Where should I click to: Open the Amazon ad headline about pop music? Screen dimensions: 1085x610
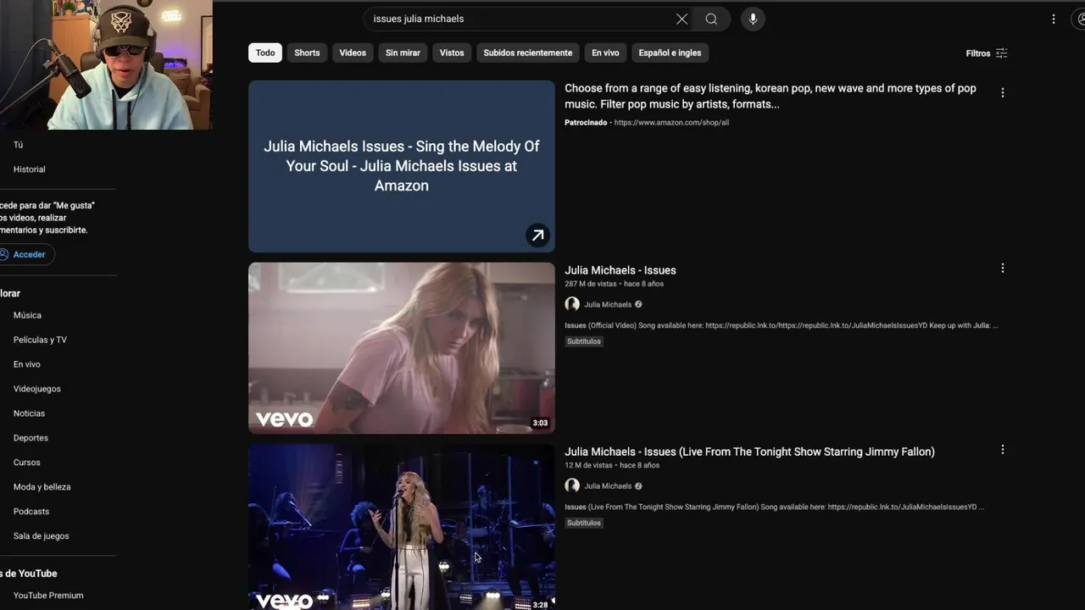[771, 96]
